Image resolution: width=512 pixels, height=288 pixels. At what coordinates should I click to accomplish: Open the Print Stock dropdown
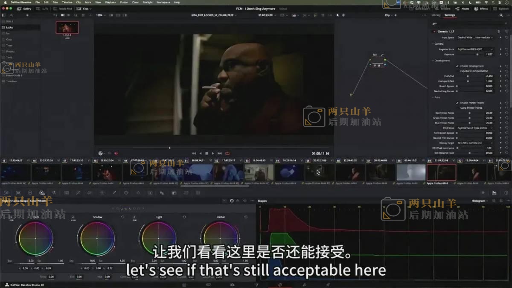(x=474, y=128)
